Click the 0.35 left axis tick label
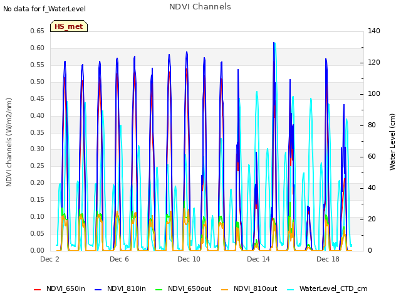401x301 pixels. [37, 132]
